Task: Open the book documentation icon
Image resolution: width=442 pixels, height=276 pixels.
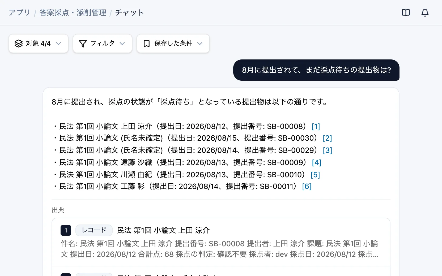Action: click(406, 12)
